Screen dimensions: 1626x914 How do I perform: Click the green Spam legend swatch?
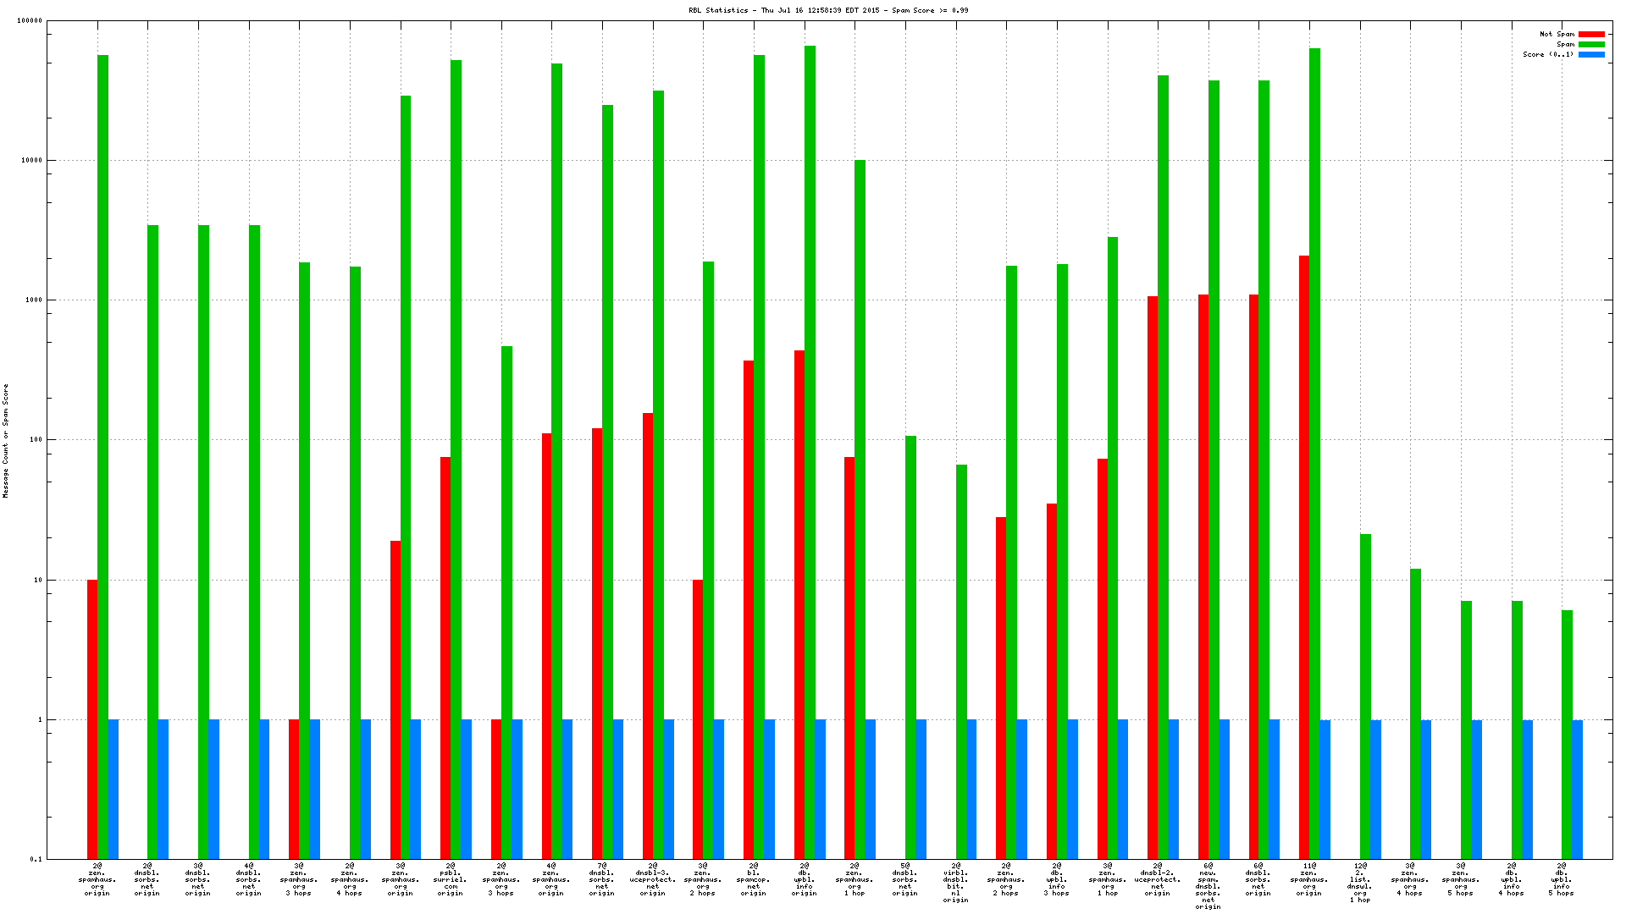[1591, 45]
